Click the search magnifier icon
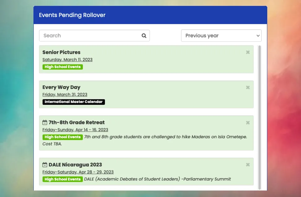The image size is (301, 197). [144, 36]
